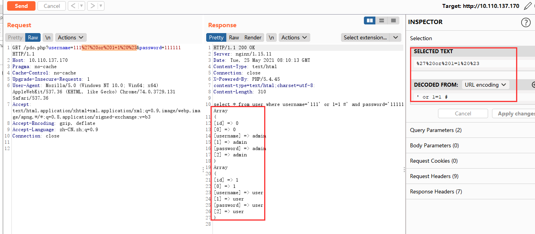Viewport: 535px width, 234px height.
Task: Toggle \n non-printable chars in Response
Action: click(271, 37)
